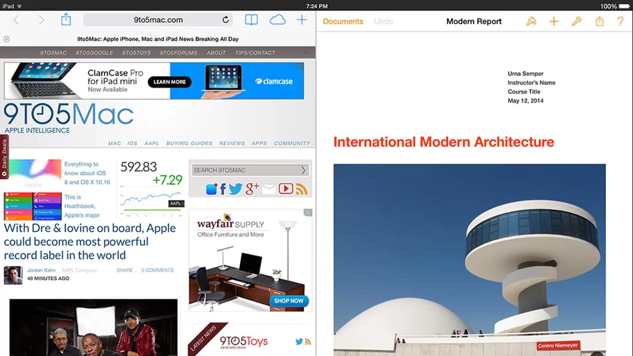The height and width of the screenshot is (356, 633).
Task: Click the Pages help question mark icon
Action: (x=620, y=21)
